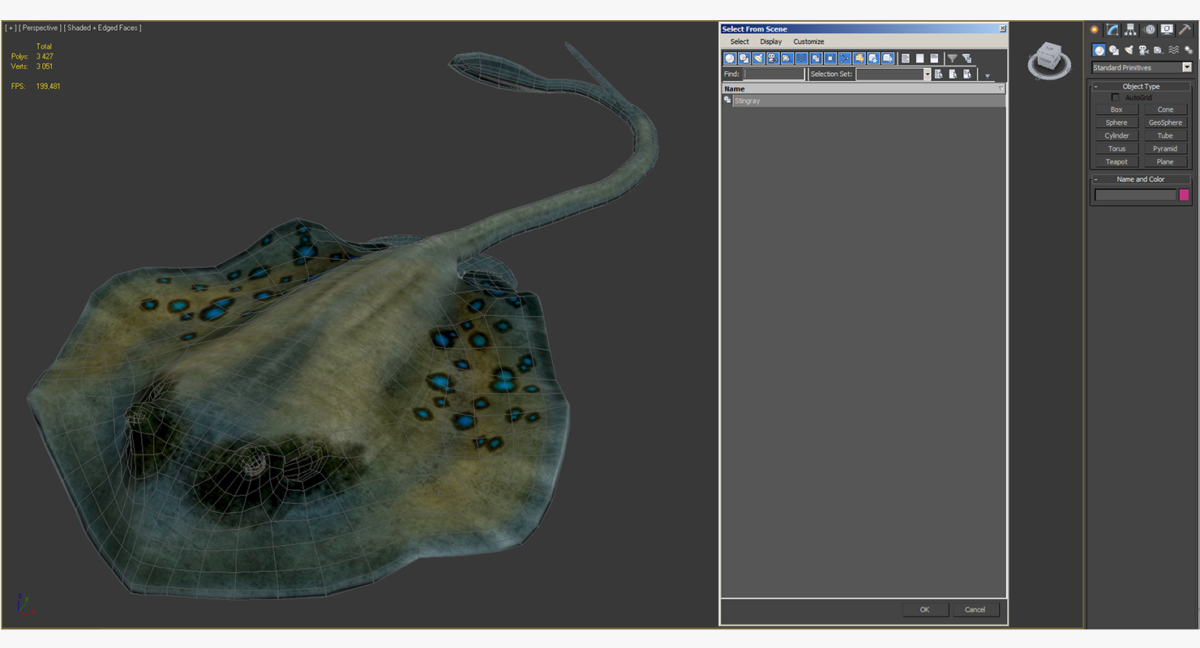The height and width of the screenshot is (648, 1200).
Task: Click the Teapot primitive button
Action: [1116, 161]
